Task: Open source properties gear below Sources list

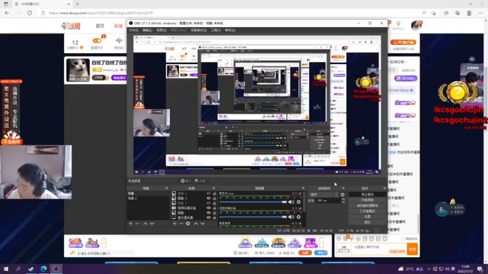Action: (x=188, y=223)
